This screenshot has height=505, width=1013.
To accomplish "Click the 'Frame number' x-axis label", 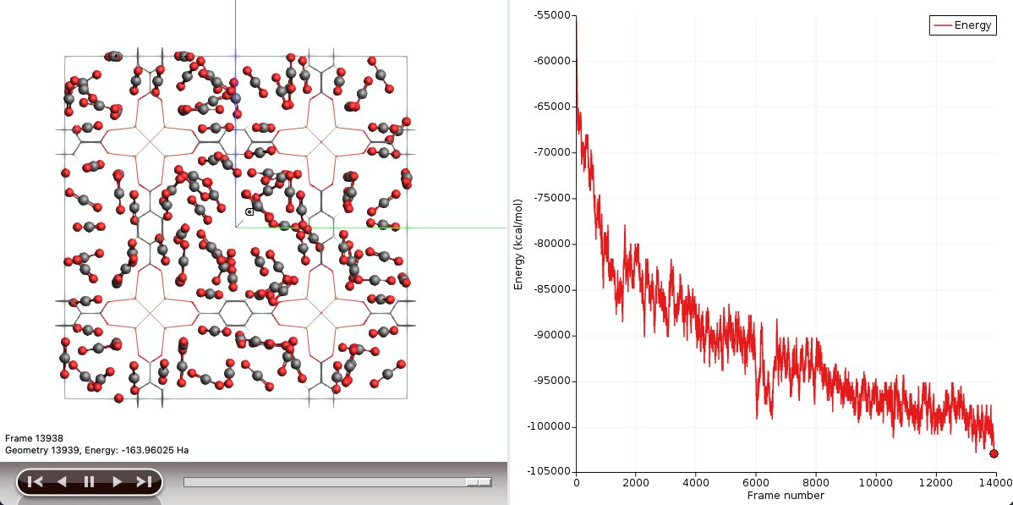I will click(x=786, y=496).
